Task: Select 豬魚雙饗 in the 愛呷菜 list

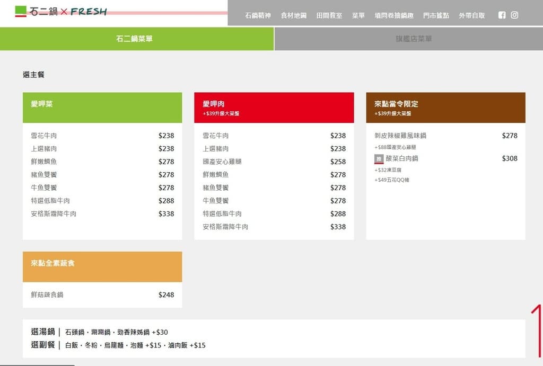Action: click(x=44, y=175)
